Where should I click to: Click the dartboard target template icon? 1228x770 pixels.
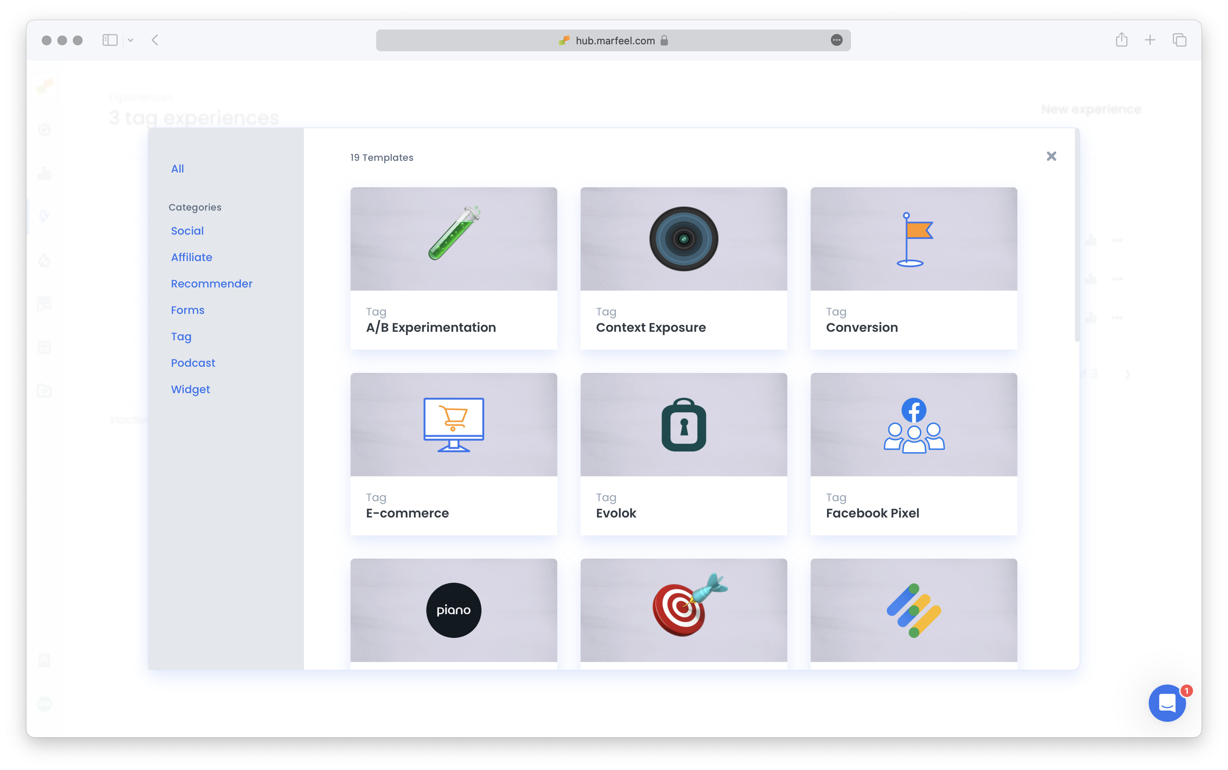click(683, 610)
